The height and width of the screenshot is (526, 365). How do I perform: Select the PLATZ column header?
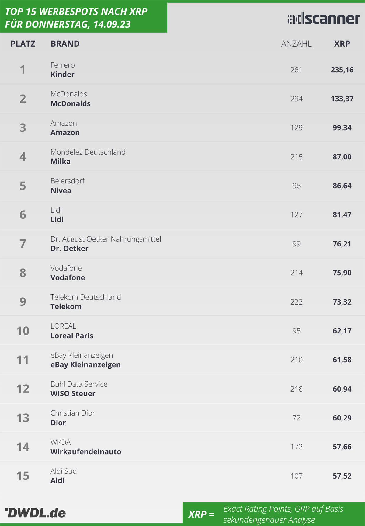[x=23, y=44]
